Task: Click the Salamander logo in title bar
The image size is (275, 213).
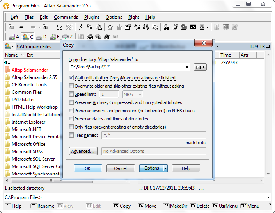Action: coord(6,6)
